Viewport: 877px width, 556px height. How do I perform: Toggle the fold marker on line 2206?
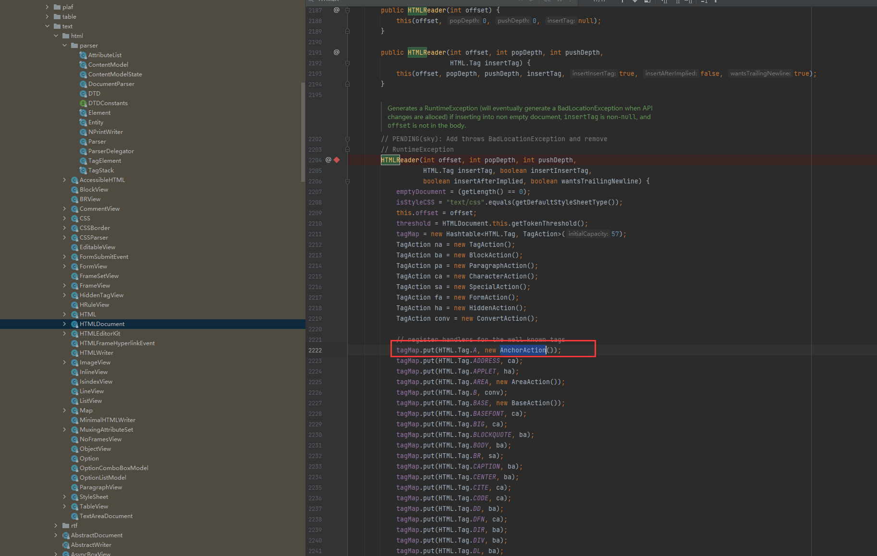tap(347, 181)
